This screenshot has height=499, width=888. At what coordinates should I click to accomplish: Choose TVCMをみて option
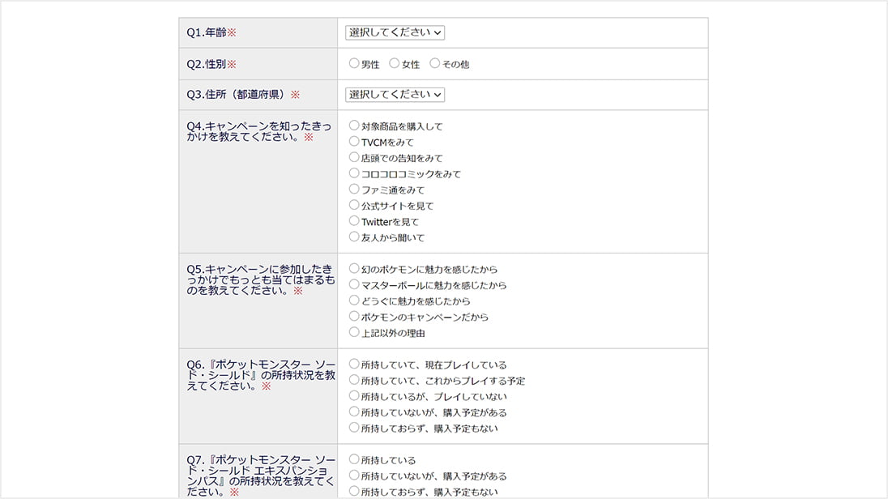coord(354,142)
